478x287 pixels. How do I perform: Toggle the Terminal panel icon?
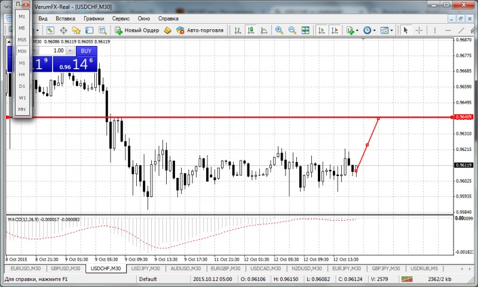89,30
